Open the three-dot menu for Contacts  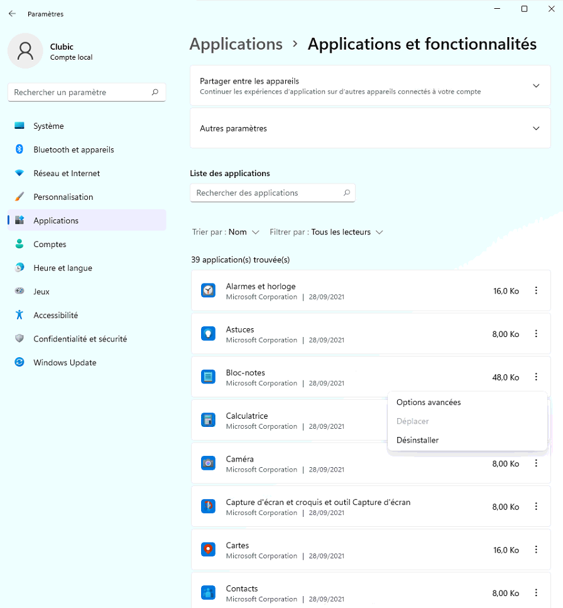536,592
